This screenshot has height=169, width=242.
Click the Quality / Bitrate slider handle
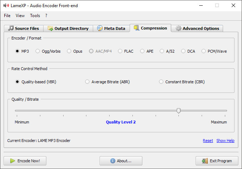178,111
